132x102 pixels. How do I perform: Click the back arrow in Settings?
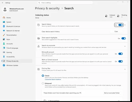tap(2, 3)
